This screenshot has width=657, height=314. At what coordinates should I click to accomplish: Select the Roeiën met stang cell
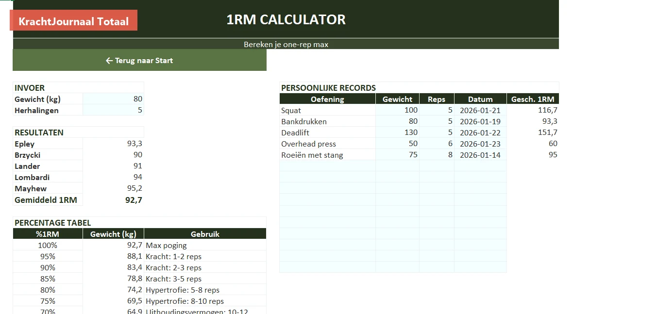(327, 155)
